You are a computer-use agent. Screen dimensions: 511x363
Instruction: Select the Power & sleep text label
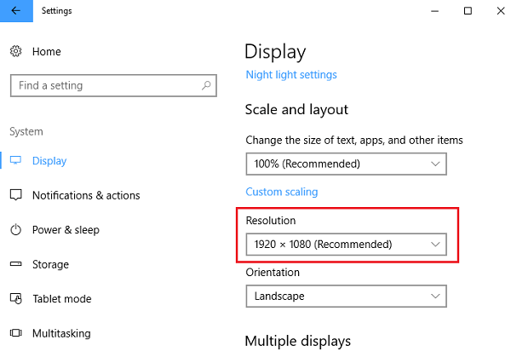[x=66, y=230]
